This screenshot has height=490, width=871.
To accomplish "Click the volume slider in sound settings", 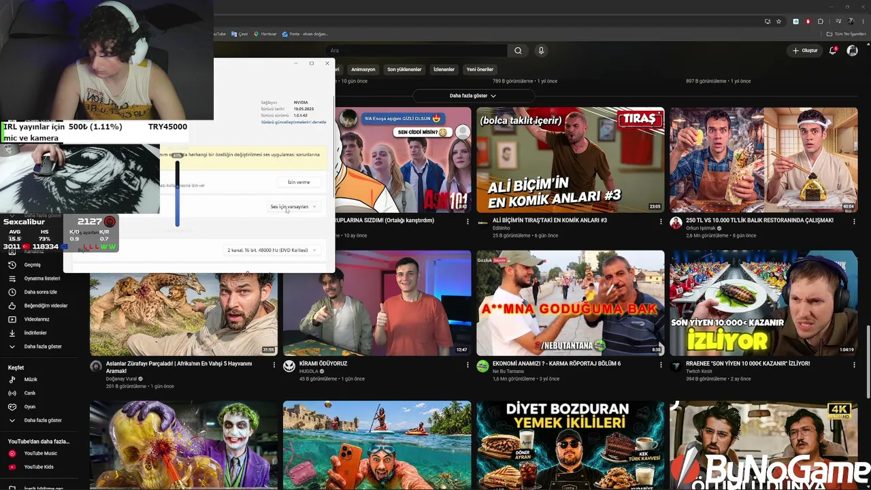I will click(x=178, y=193).
